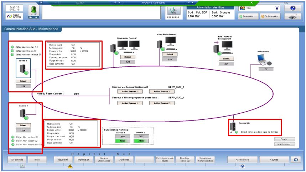Image resolution: width=306 pixels, height=172 pixels.
Task: Click the printer icon at top right
Action: click(x=292, y=16)
